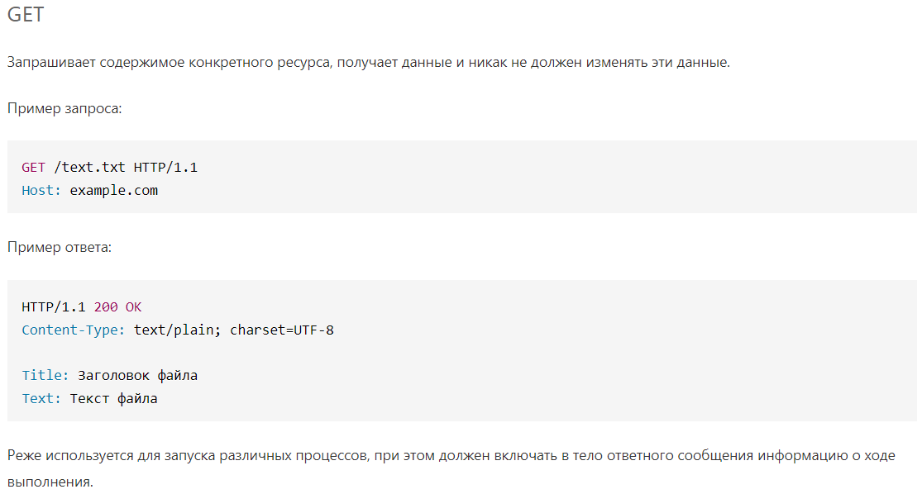Click the text/plain; value in response
Screen dimensions: 922x494
click(x=177, y=330)
